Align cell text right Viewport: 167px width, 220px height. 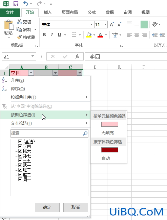pos(144,35)
